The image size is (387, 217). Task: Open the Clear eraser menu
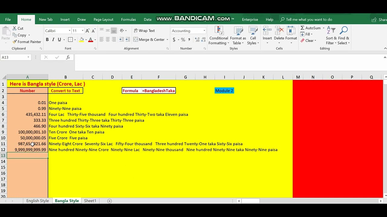[x=308, y=41]
